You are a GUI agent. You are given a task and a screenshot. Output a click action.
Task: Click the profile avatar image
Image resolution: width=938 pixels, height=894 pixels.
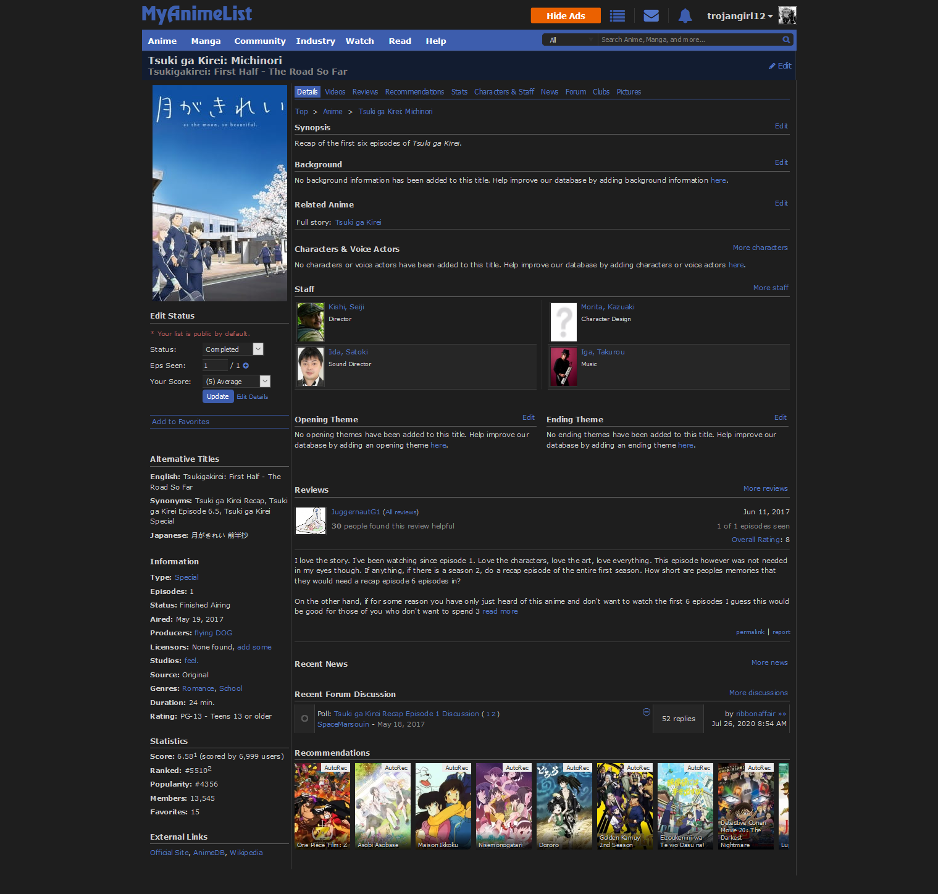(787, 15)
